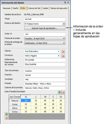Select the highlighted Natural XL cell 15

click(x=26, y=101)
